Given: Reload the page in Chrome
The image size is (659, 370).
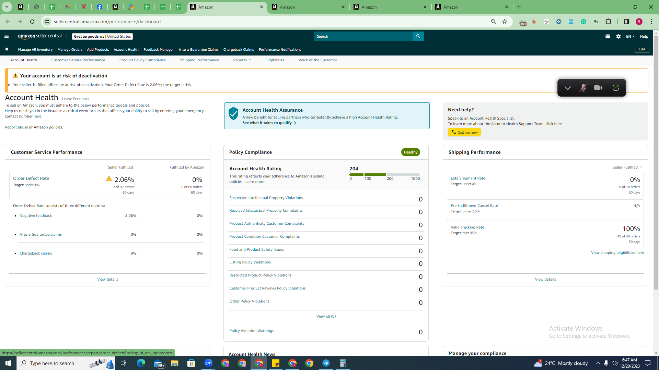Looking at the screenshot, I should pos(32,22).
